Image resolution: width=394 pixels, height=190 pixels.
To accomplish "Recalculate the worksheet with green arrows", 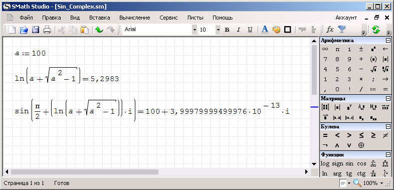I will 375,30.
